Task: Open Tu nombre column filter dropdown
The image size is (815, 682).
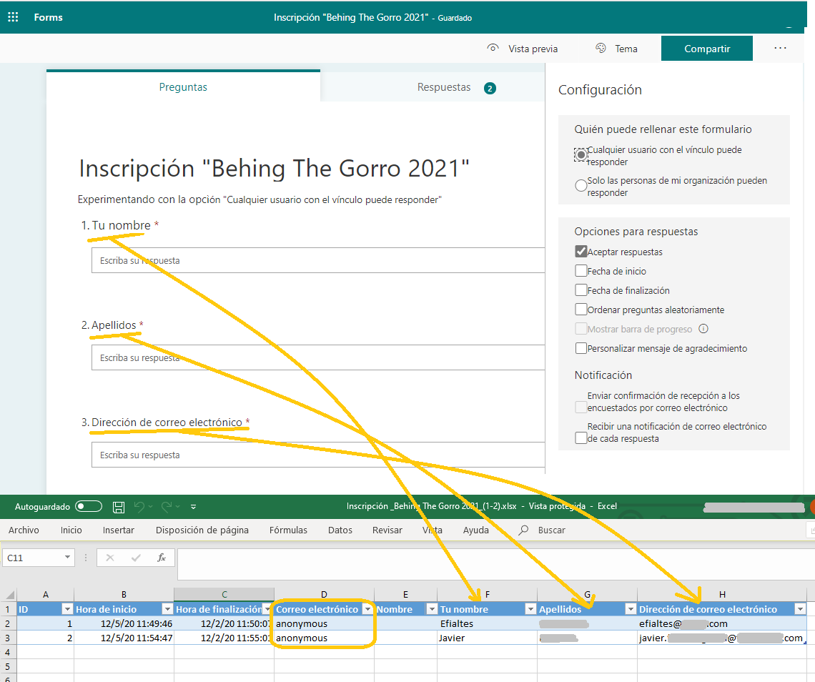Action: pyautogui.click(x=530, y=609)
